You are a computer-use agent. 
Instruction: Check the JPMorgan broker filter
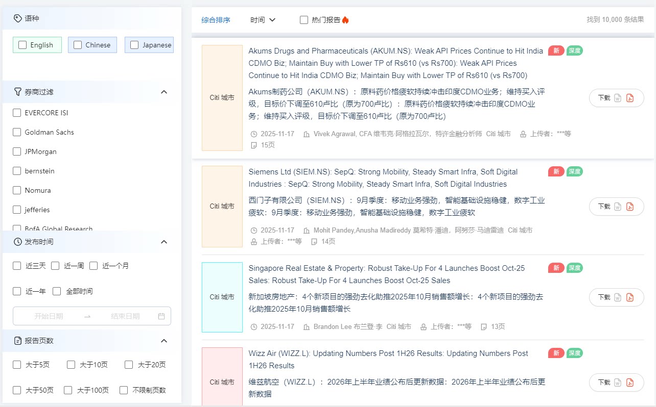tap(17, 151)
